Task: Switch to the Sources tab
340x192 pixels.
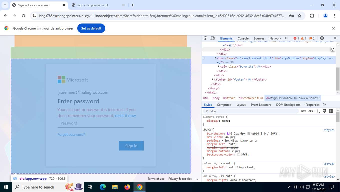Action: (x=259, y=38)
